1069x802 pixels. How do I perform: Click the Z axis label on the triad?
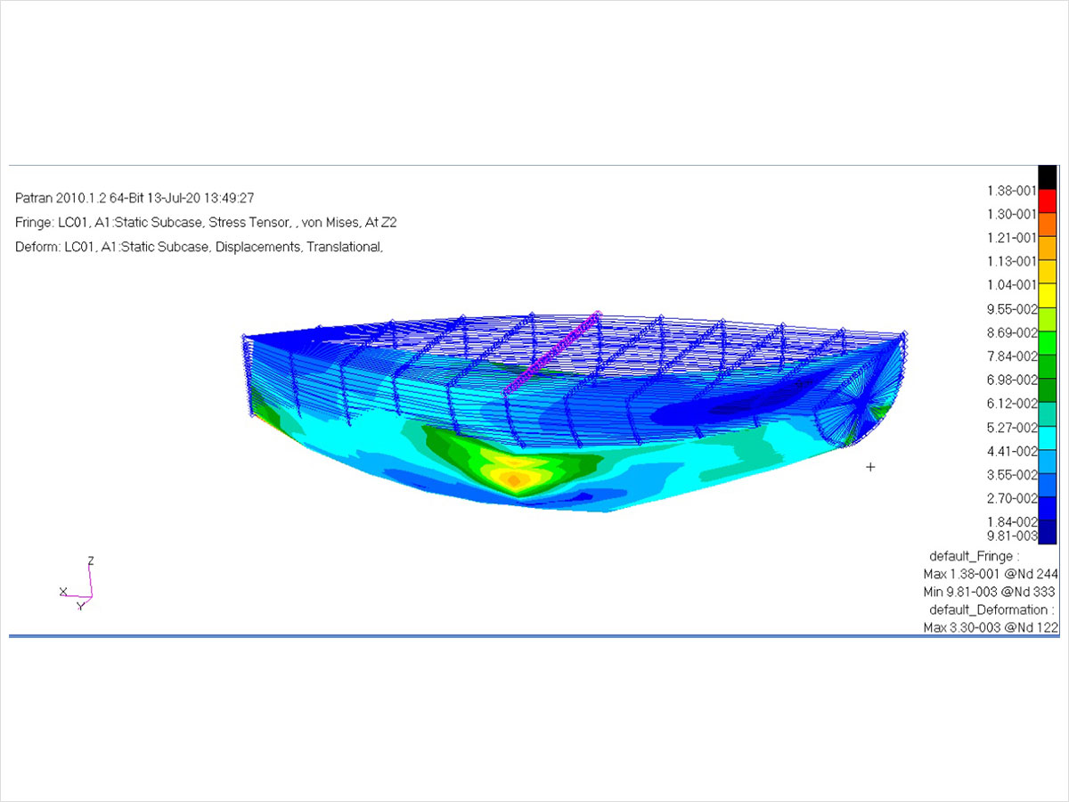[x=91, y=561]
